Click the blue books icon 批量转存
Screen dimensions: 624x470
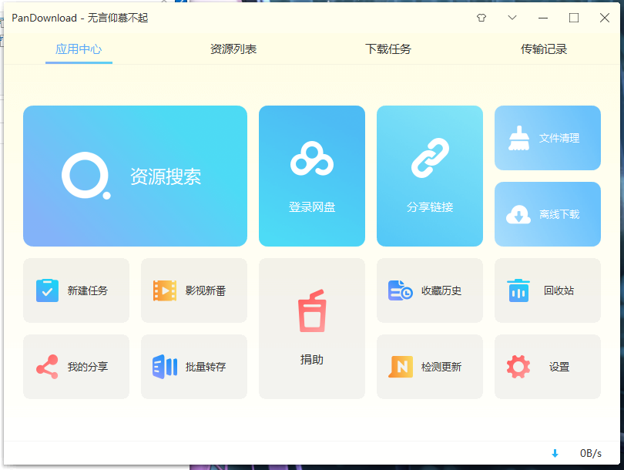point(165,367)
